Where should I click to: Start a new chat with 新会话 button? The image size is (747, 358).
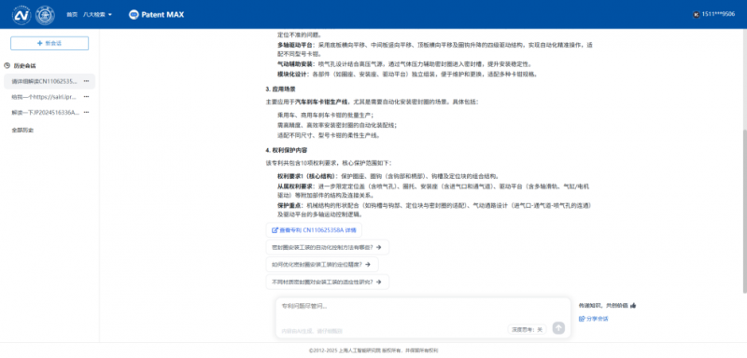click(49, 43)
